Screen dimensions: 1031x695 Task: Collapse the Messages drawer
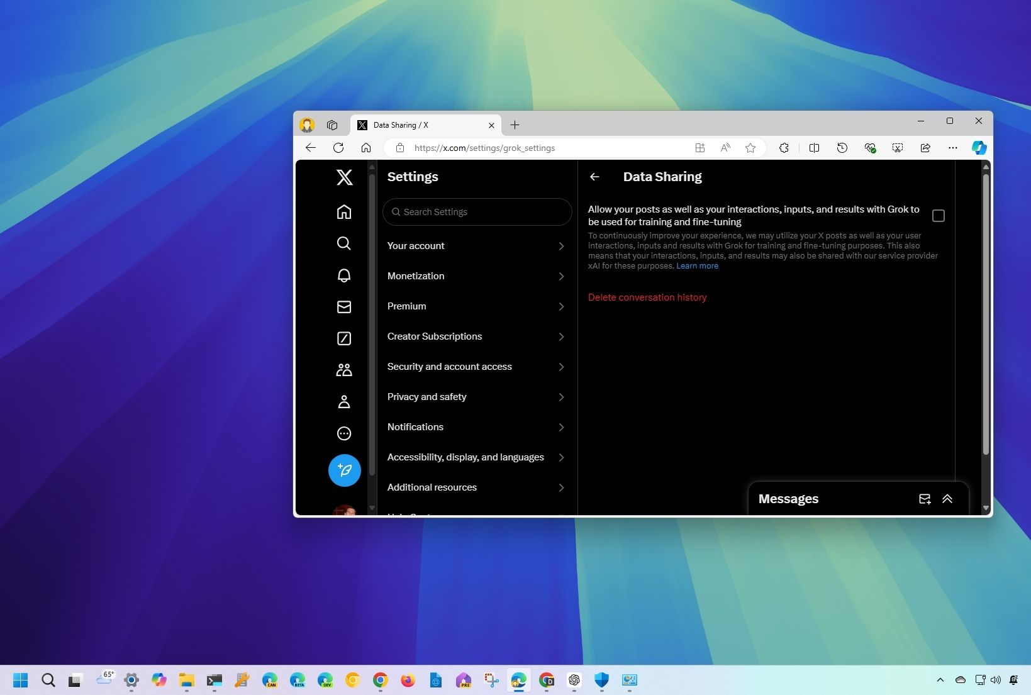[947, 499]
